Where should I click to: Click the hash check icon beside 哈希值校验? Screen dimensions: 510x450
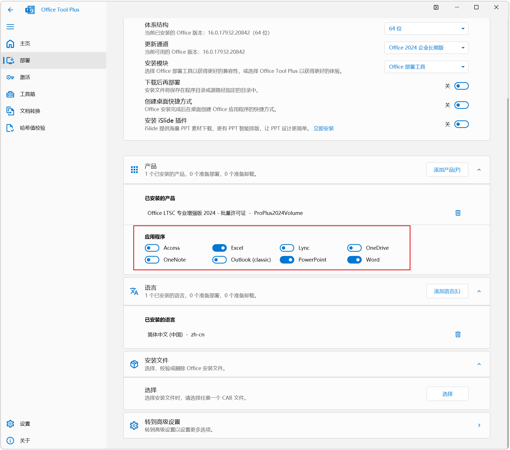(10, 128)
